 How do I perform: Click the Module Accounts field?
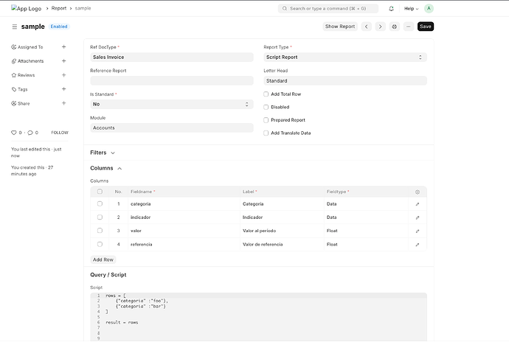click(172, 128)
